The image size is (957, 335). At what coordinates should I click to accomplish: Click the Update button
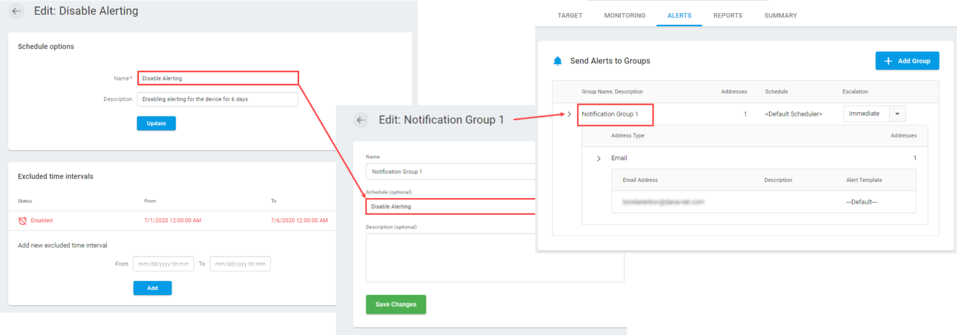pyautogui.click(x=156, y=123)
